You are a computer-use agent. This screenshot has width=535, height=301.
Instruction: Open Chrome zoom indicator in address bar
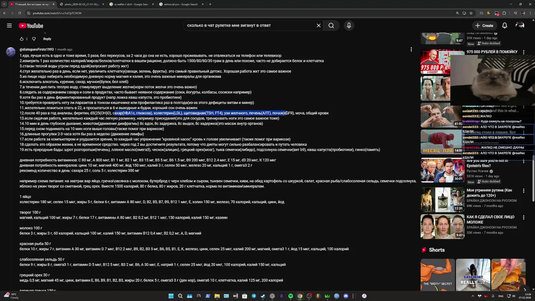coord(458,13)
